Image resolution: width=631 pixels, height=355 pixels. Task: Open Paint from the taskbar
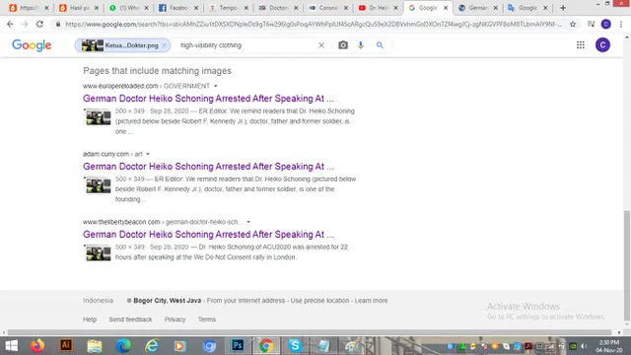[x=352, y=346]
